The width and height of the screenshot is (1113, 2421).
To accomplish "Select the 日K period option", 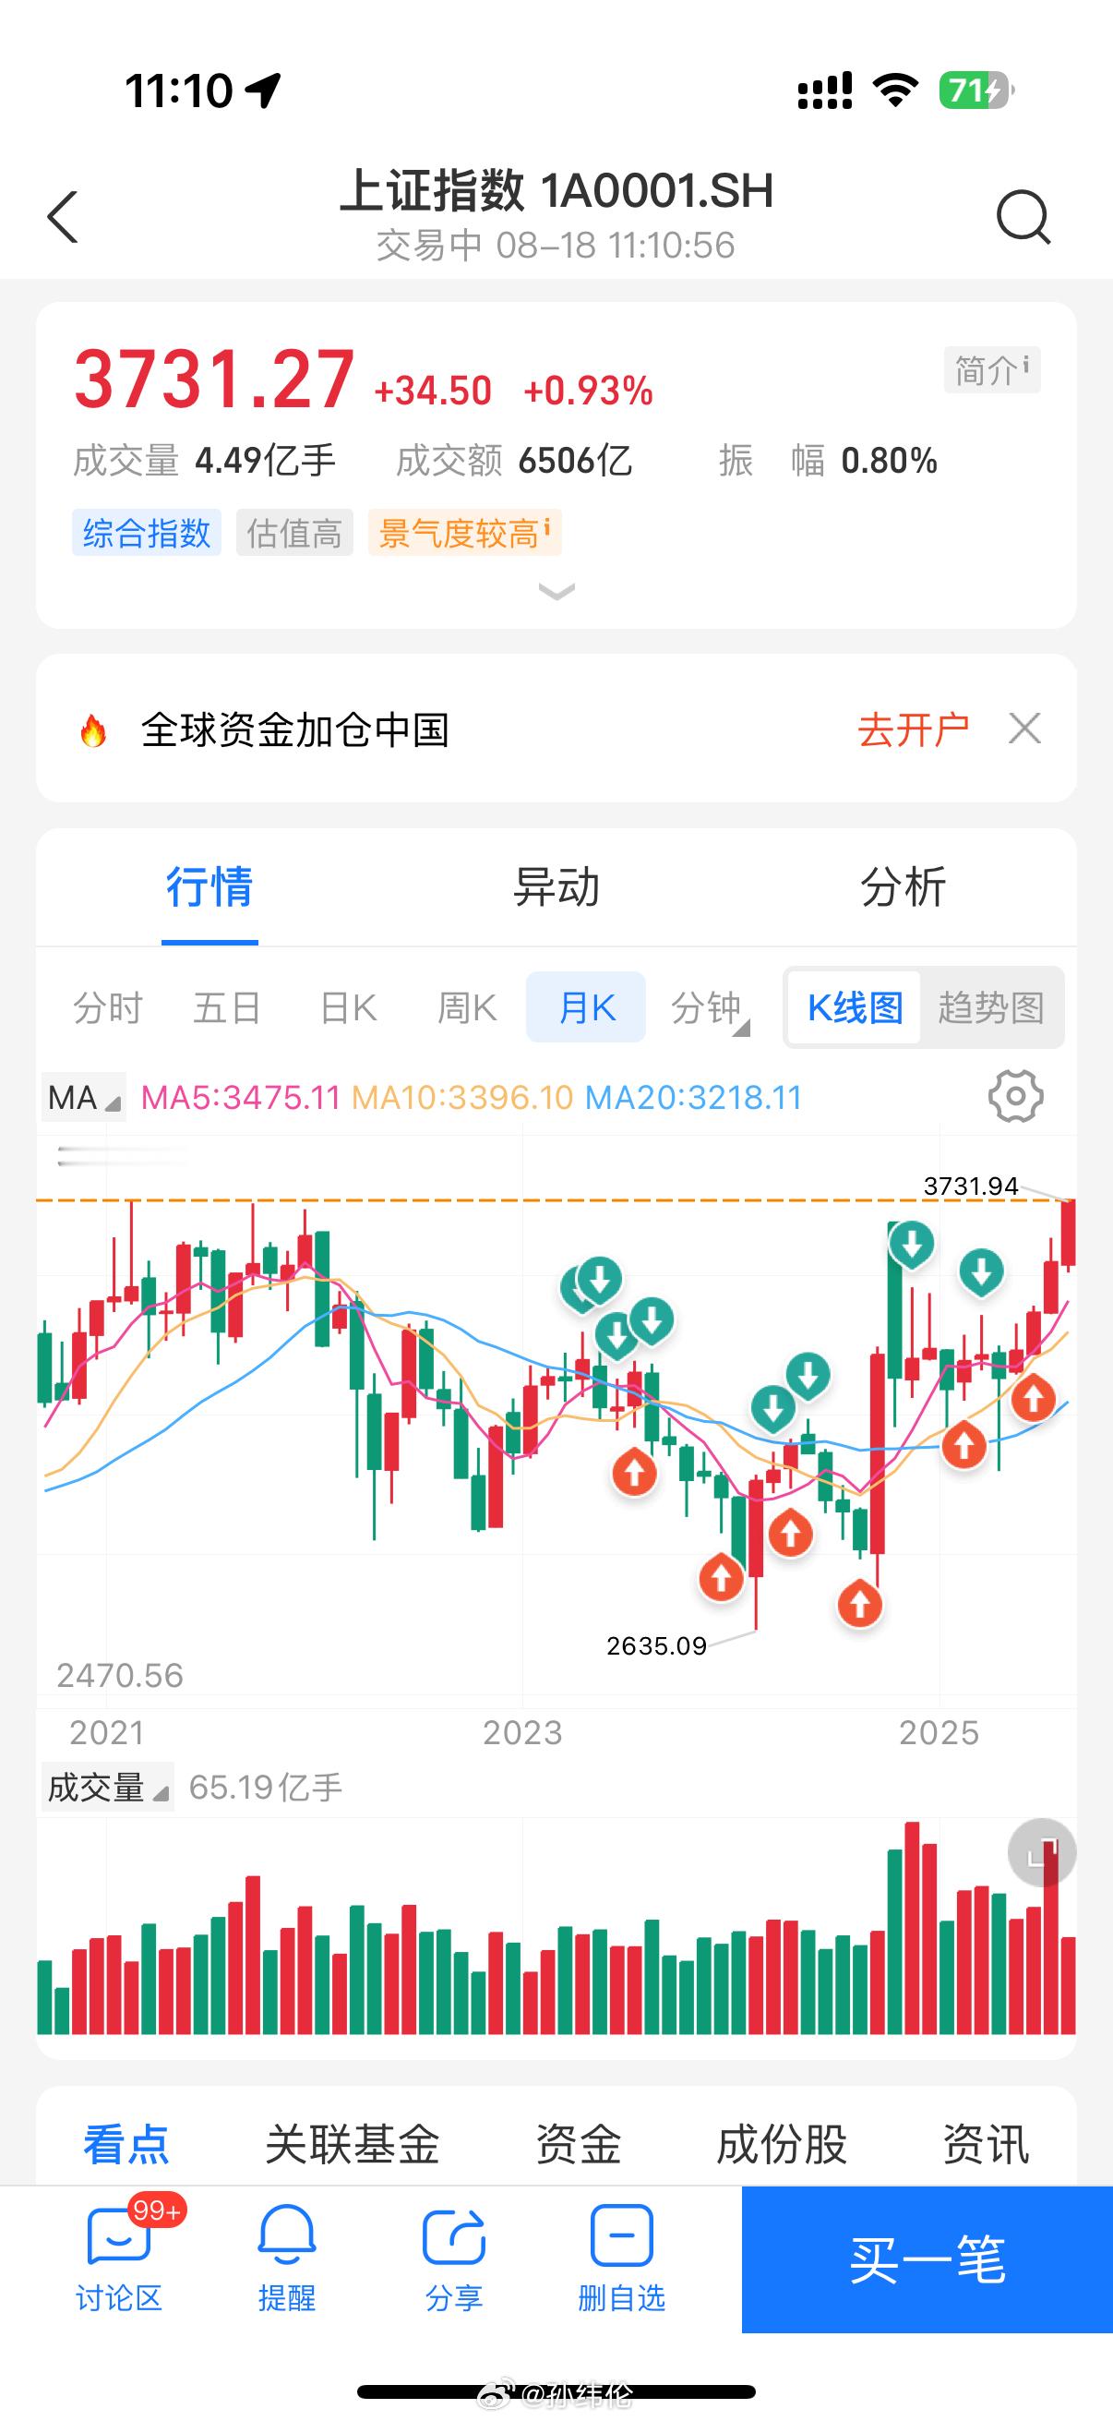I will pyautogui.click(x=349, y=1007).
